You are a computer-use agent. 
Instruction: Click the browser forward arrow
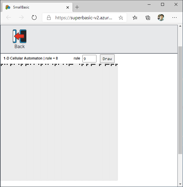(x=21, y=18)
